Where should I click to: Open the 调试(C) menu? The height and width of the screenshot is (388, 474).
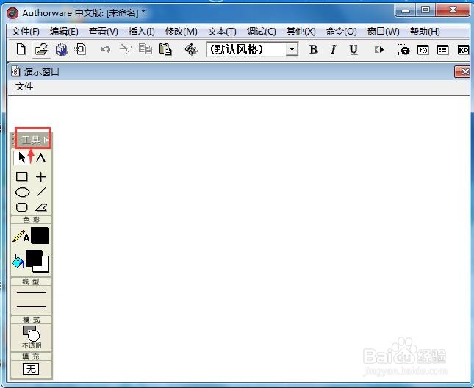tap(261, 32)
